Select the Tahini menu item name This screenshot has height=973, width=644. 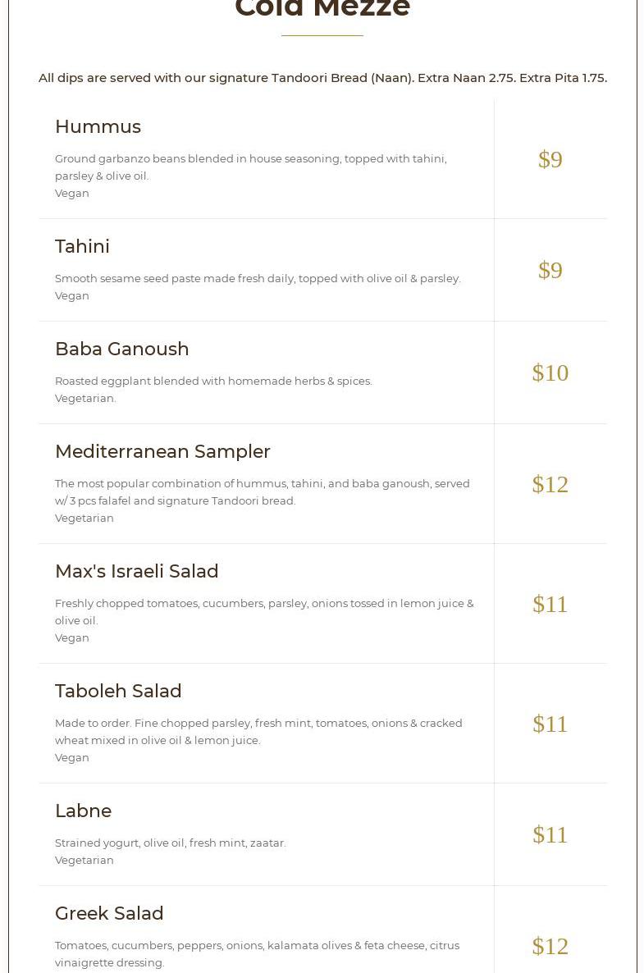(82, 246)
